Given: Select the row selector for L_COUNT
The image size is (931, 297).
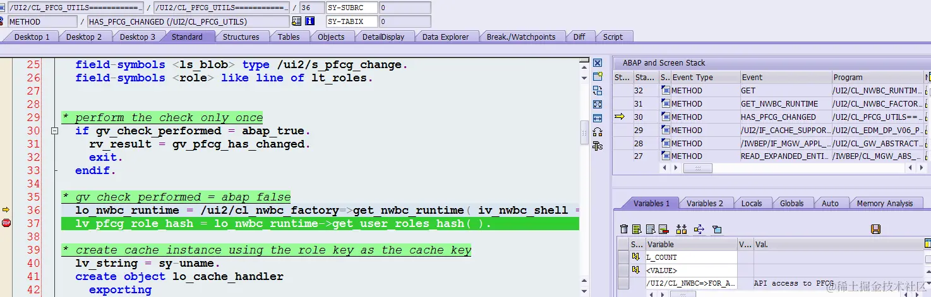Looking at the screenshot, I should pos(623,257).
